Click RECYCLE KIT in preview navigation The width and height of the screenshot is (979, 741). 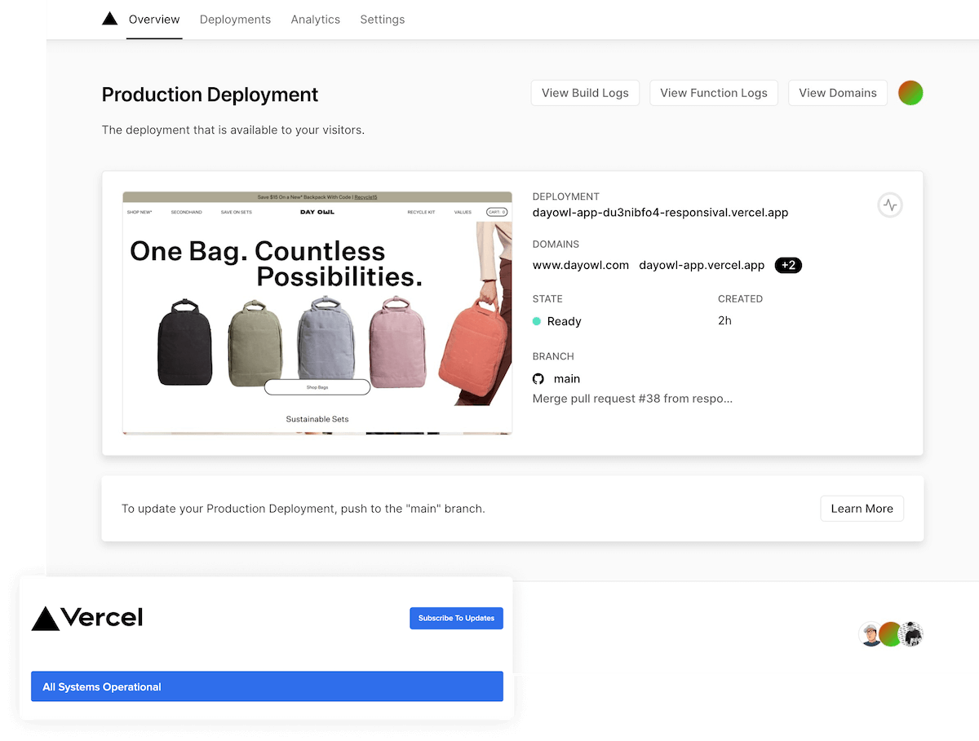click(x=421, y=212)
